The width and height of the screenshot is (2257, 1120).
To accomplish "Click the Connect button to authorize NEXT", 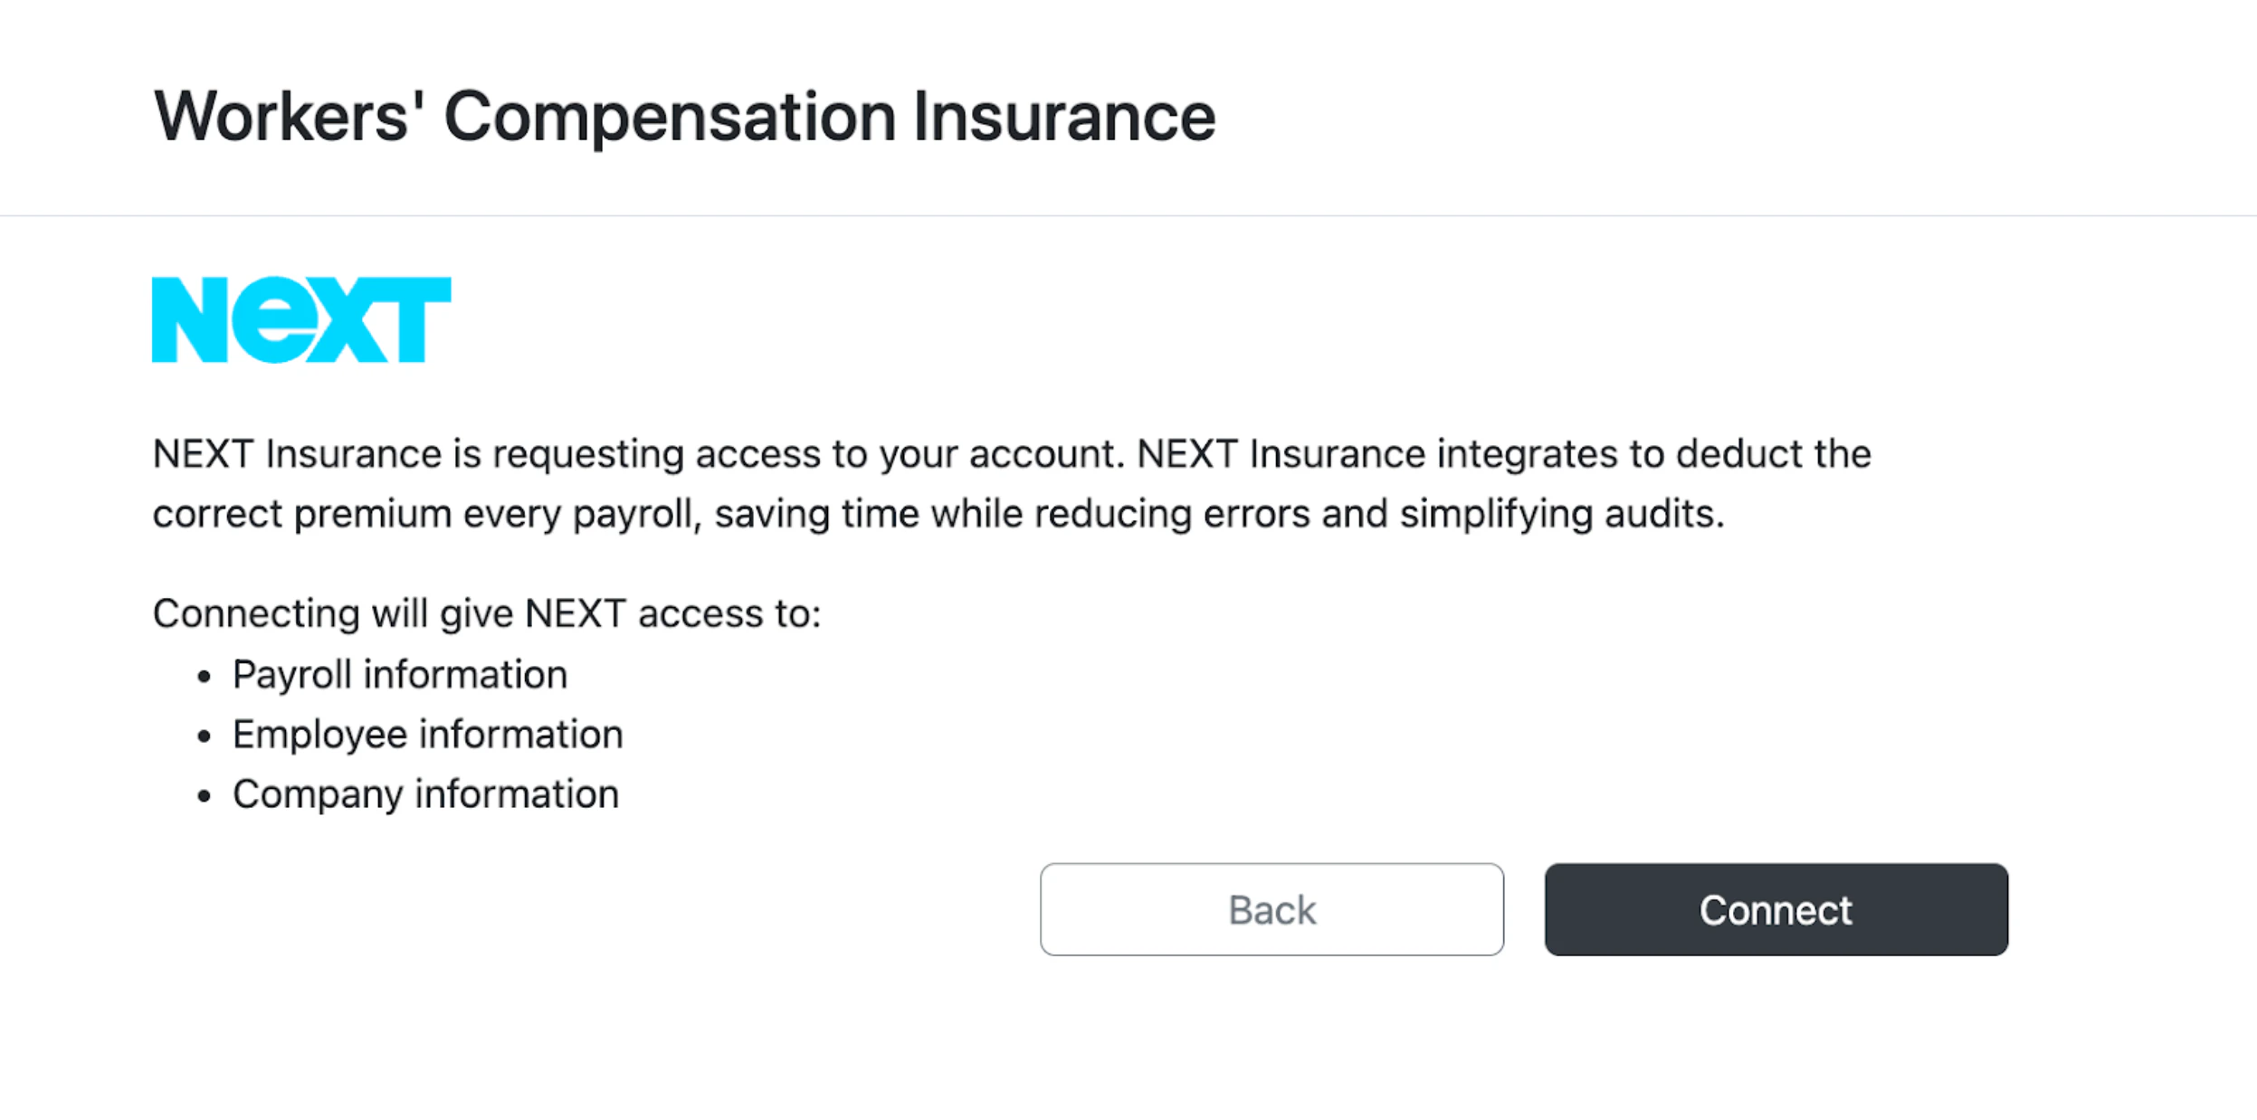I will (x=1776, y=909).
